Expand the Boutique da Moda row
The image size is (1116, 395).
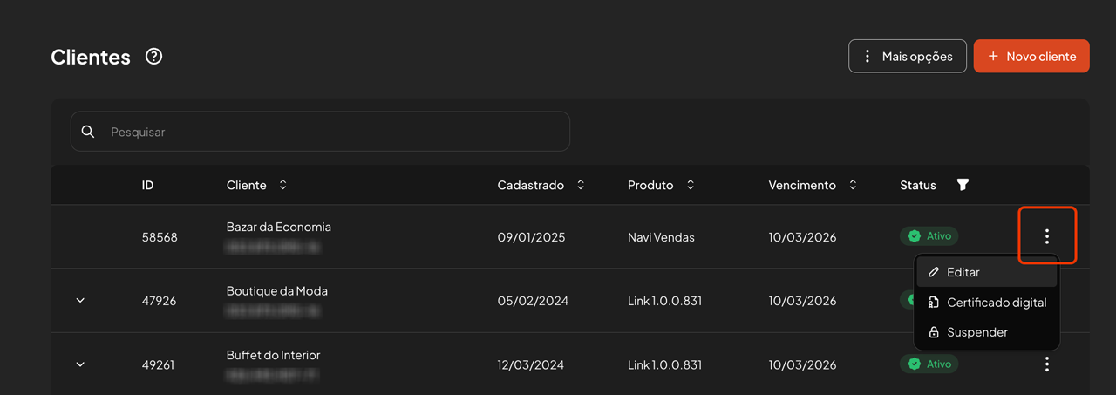tap(80, 301)
